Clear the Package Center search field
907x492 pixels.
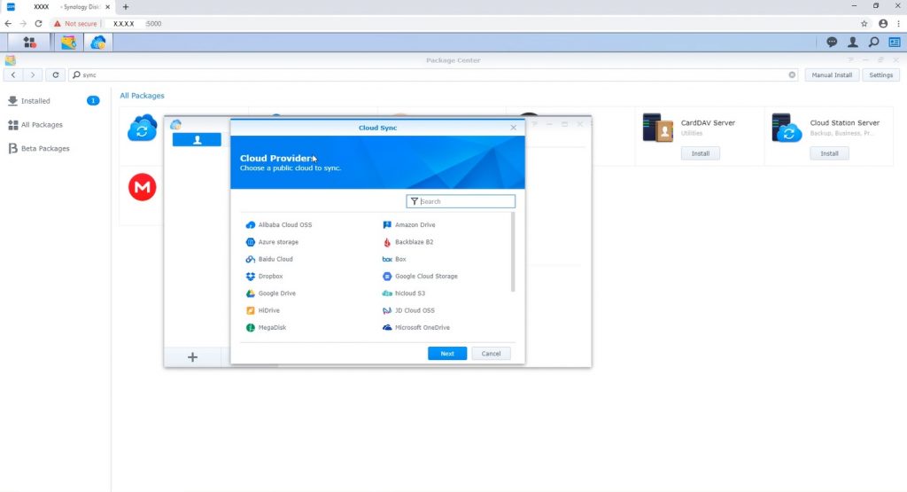[792, 74]
